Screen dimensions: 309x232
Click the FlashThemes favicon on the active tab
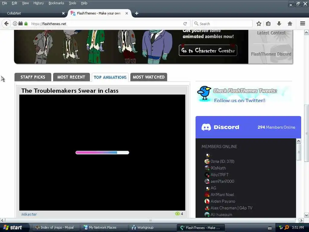pyautogui.click(x=73, y=13)
